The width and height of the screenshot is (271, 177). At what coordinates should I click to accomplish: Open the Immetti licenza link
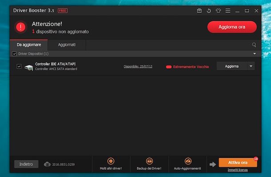(238, 170)
